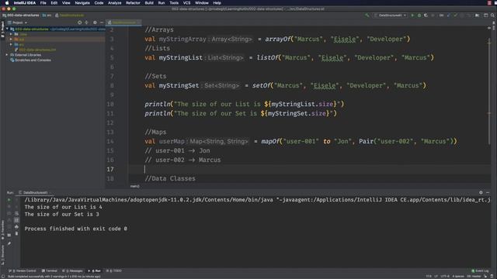Toggle the Favorites side tool window button
Viewport: 497px width, 279px height.
pos(2,230)
